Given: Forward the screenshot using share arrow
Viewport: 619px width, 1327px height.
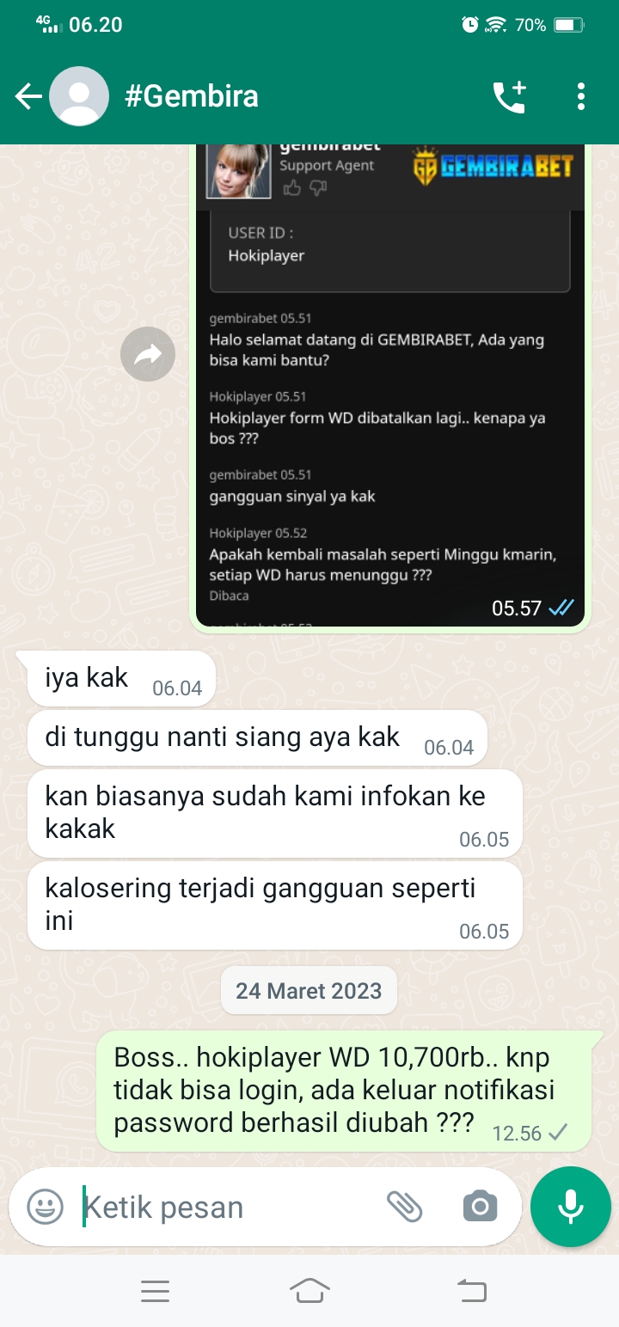Looking at the screenshot, I should pos(148,353).
